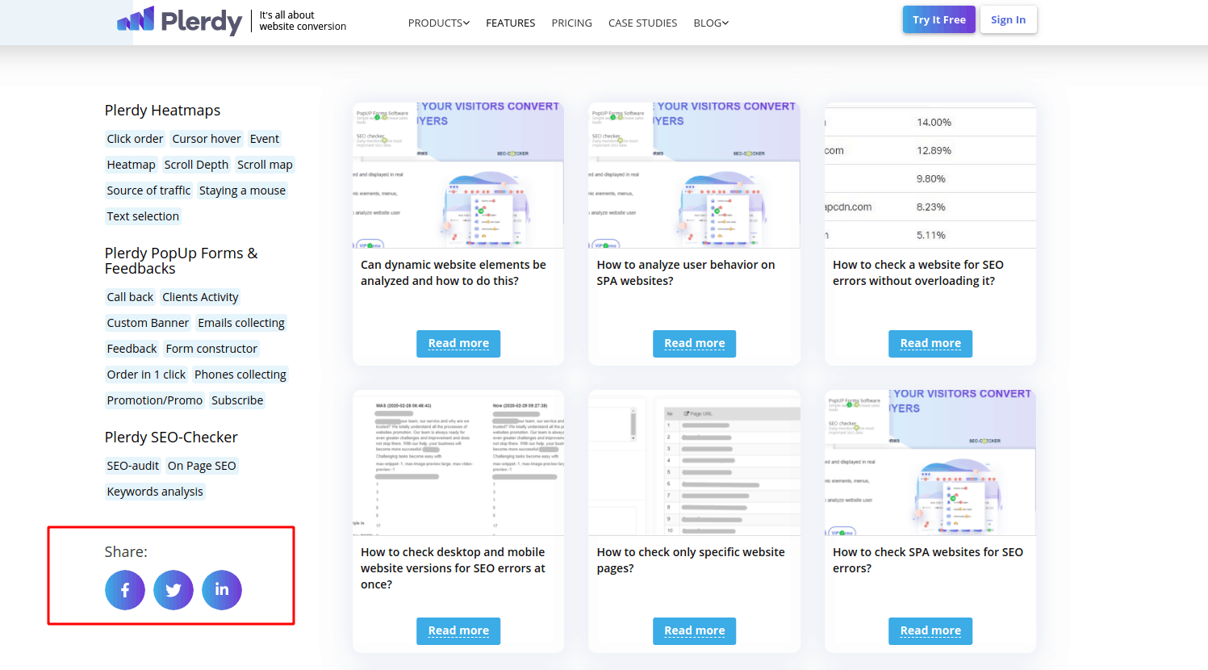Open thumbnail for specific website pages article
Viewport: 1208px width, 670px height.
[695, 463]
